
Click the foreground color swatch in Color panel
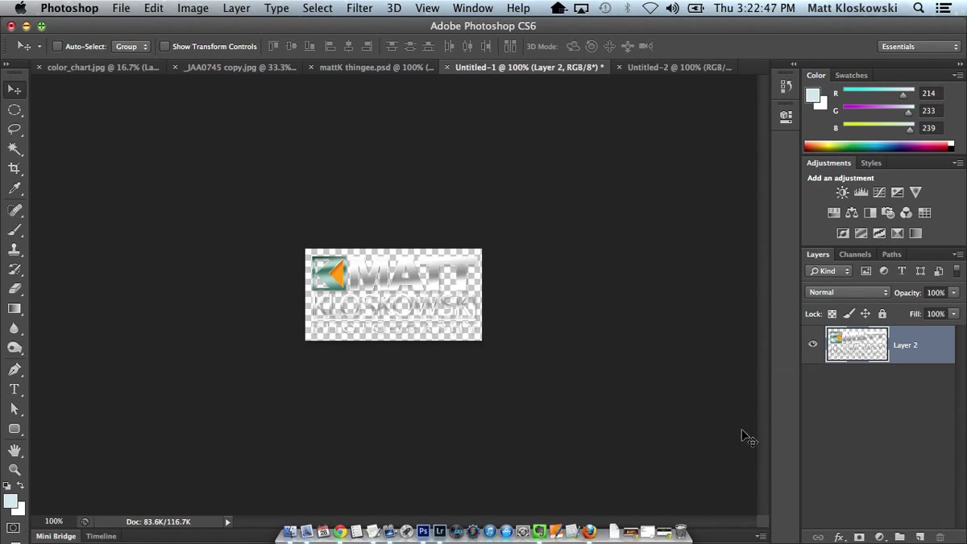coord(813,96)
